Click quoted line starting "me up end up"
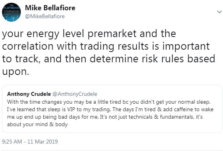The image size is (223, 151). tap(105, 117)
